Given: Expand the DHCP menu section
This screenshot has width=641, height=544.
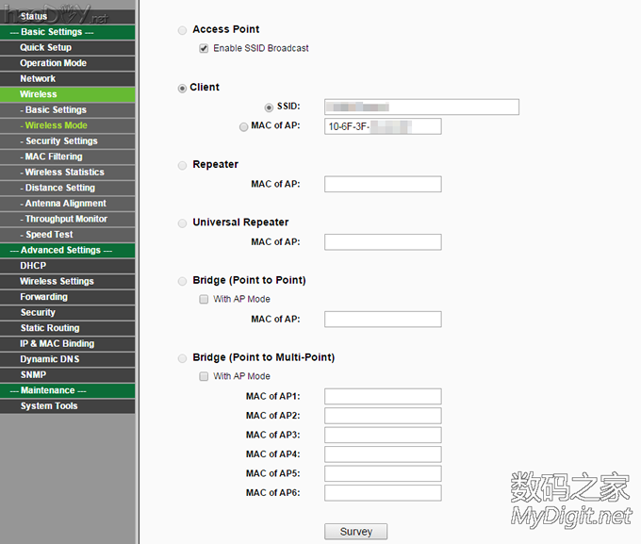Looking at the screenshot, I should point(33,266).
